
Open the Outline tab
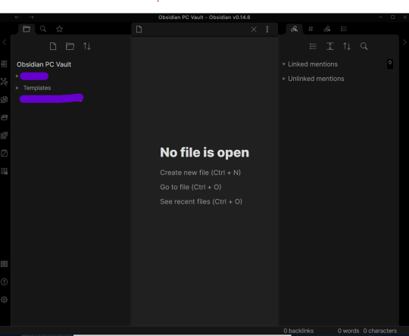[x=344, y=29]
